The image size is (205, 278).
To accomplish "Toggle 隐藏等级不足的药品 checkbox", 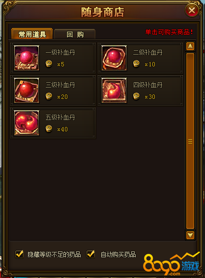I will point(19,254).
